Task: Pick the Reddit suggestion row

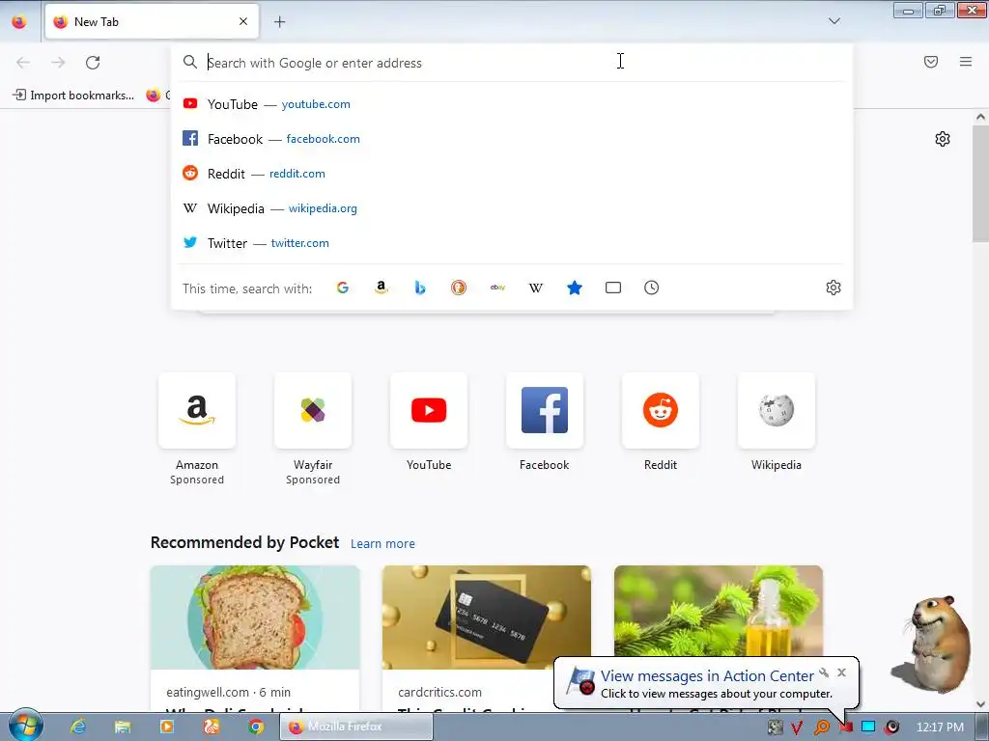Action: pos(512,174)
